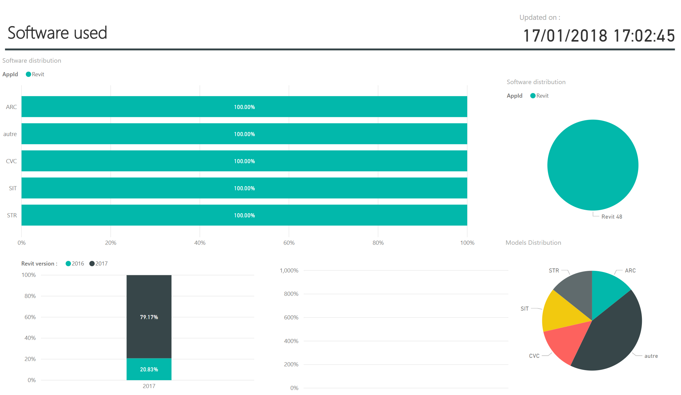Click the 'Software used' page title
The height and width of the screenshot is (395, 681).
click(57, 33)
